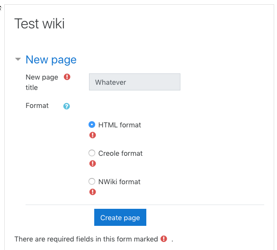The width and height of the screenshot is (277, 250).
Task: Click the Creole format label text
Action: click(120, 153)
